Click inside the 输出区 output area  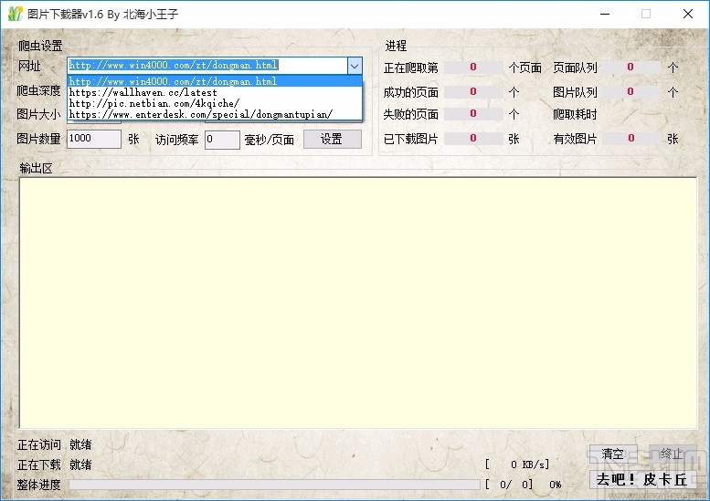pyautogui.click(x=357, y=302)
